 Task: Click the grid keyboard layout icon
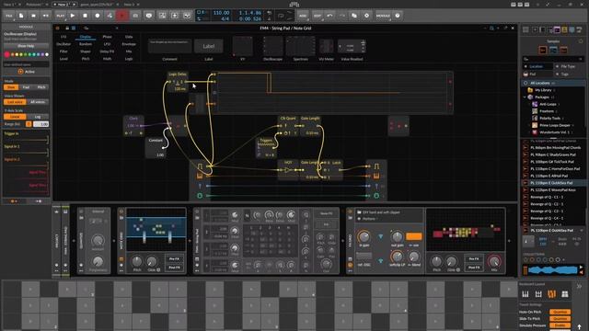pyautogui.click(x=564, y=294)
